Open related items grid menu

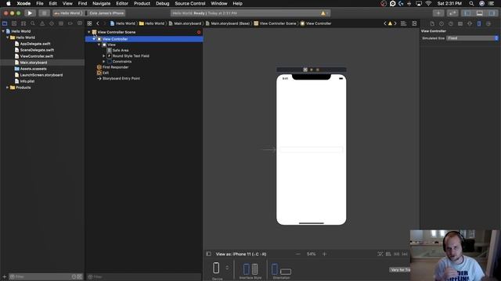[89, 23]
